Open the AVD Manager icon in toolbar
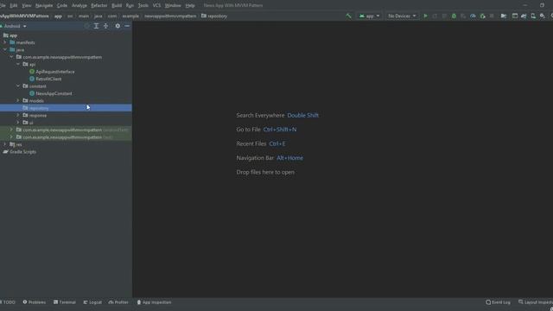 (x=533, y=16)
